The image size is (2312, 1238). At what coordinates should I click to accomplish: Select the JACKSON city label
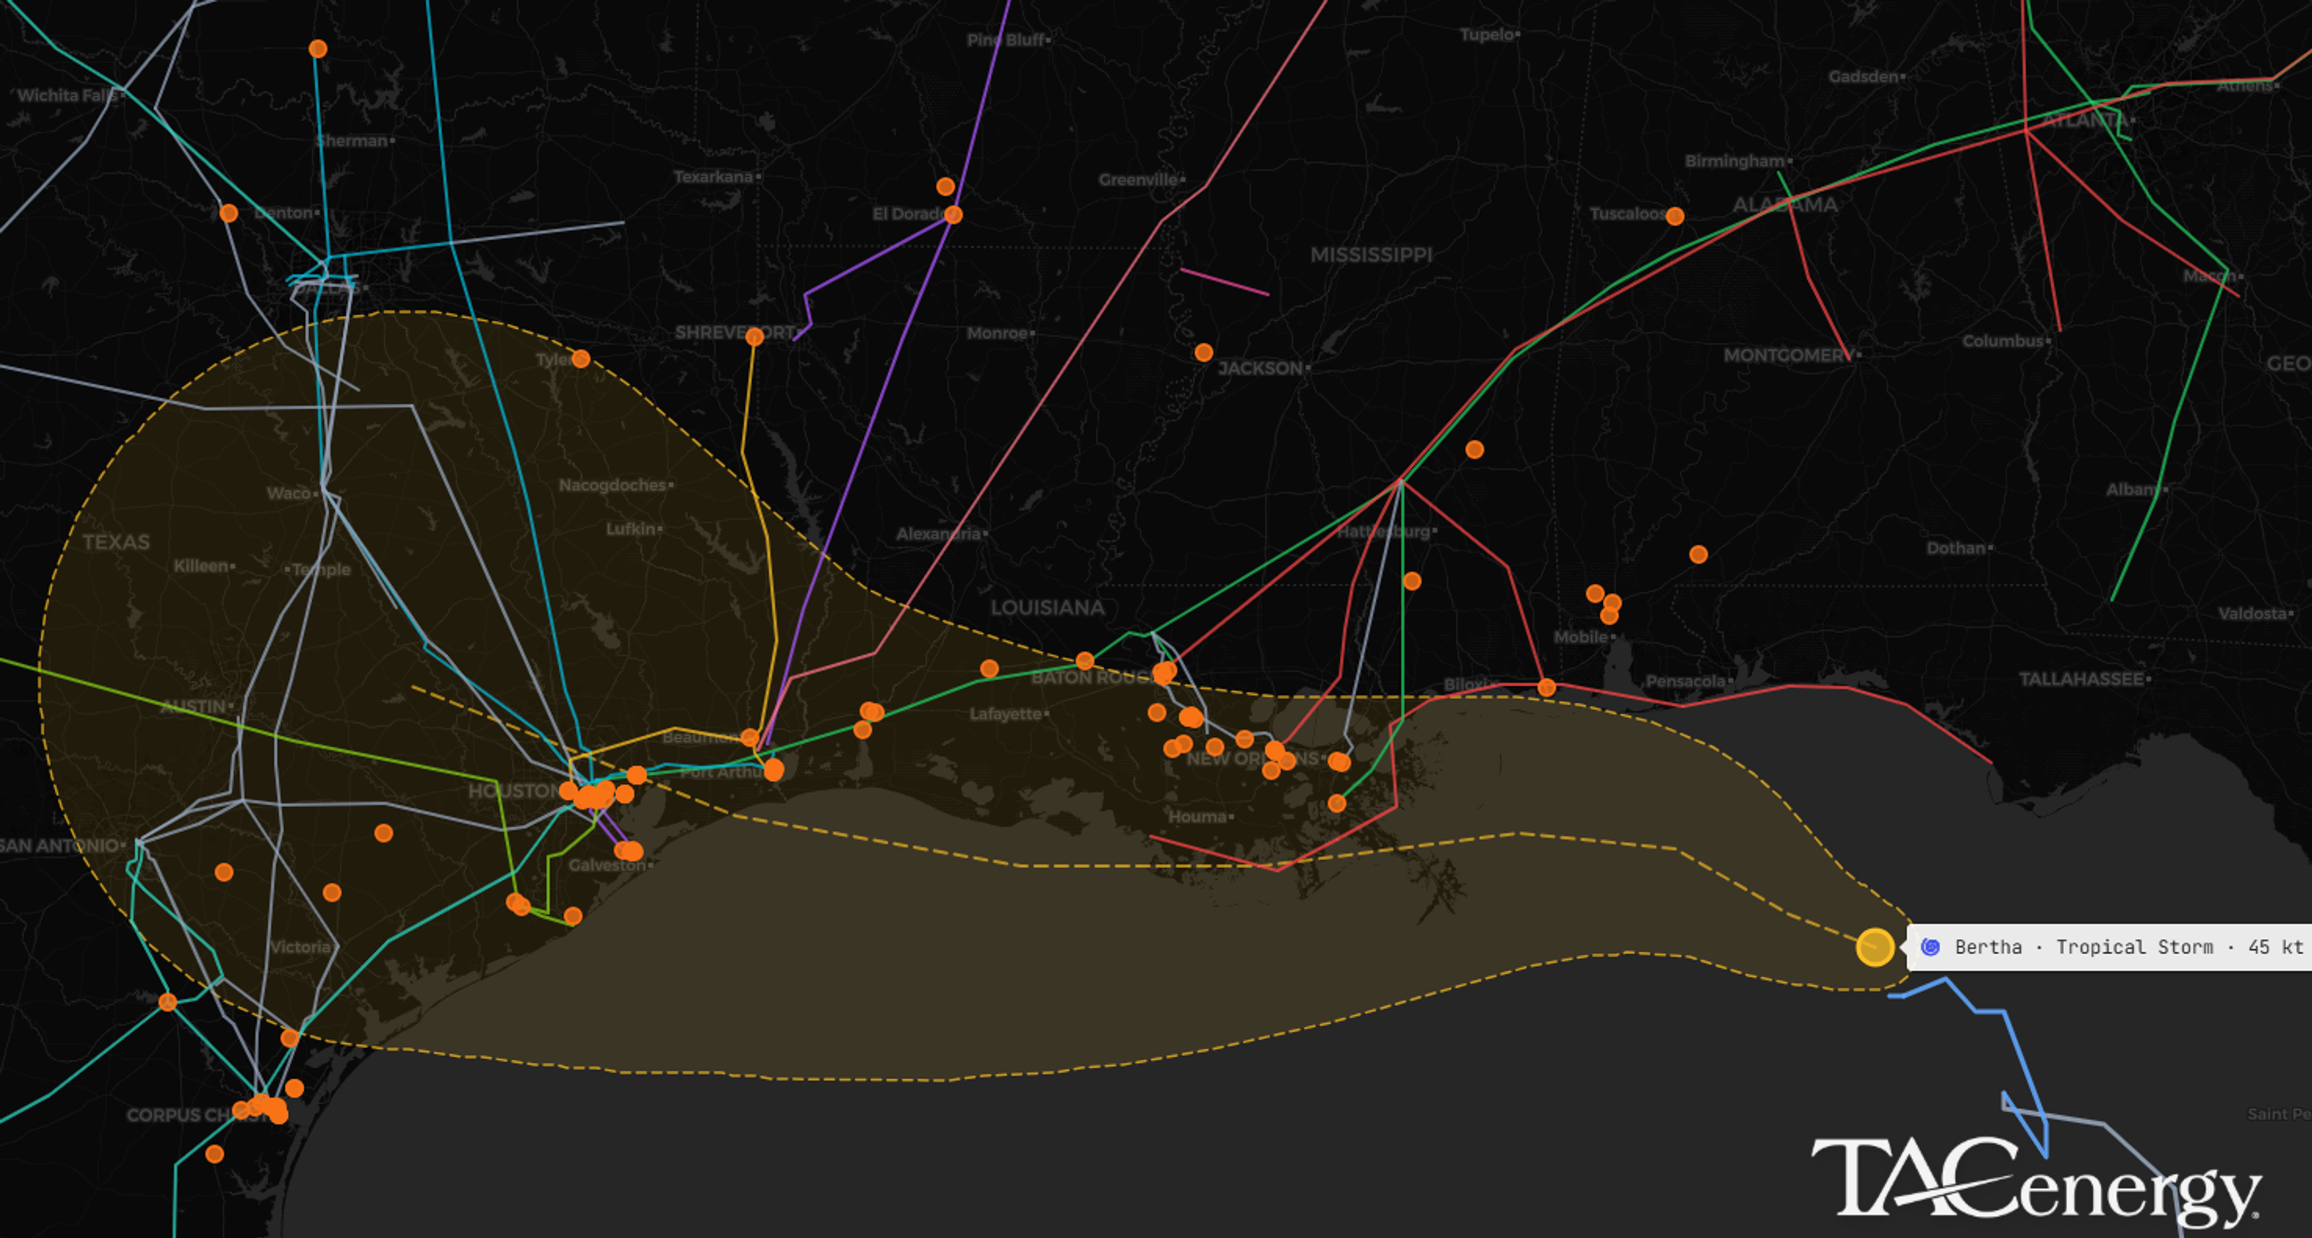[x=1260, y=368]
